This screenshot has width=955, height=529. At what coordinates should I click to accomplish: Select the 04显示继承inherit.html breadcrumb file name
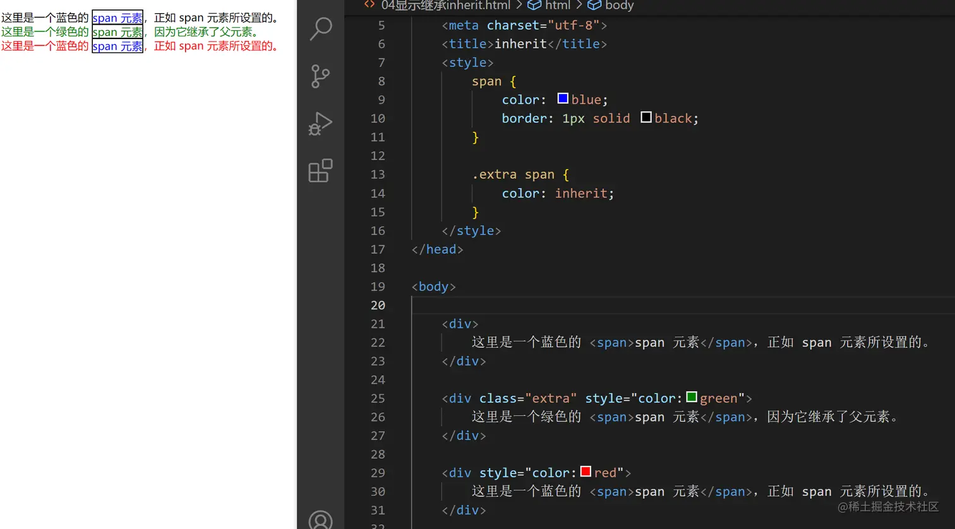click(x=445, y=5)
